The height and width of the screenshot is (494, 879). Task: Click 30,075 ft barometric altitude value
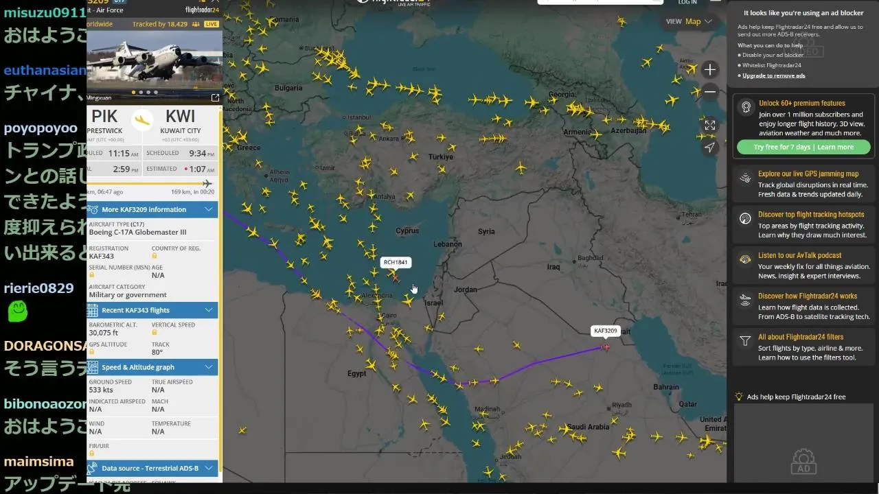[103, 333]
